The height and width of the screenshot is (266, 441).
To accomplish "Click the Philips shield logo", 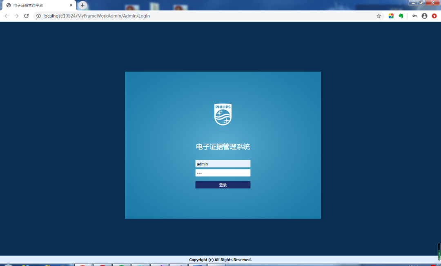I will coord(223,114).
